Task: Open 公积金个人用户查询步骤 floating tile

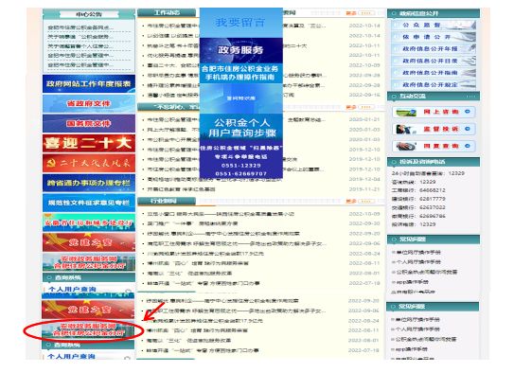Action: [241, 128]
